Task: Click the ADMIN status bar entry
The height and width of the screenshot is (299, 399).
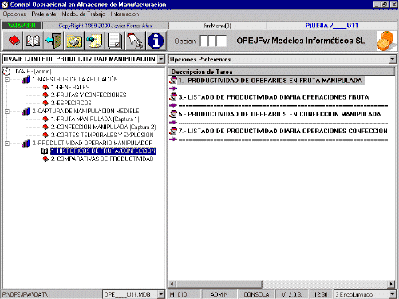Action: (219, 294)
